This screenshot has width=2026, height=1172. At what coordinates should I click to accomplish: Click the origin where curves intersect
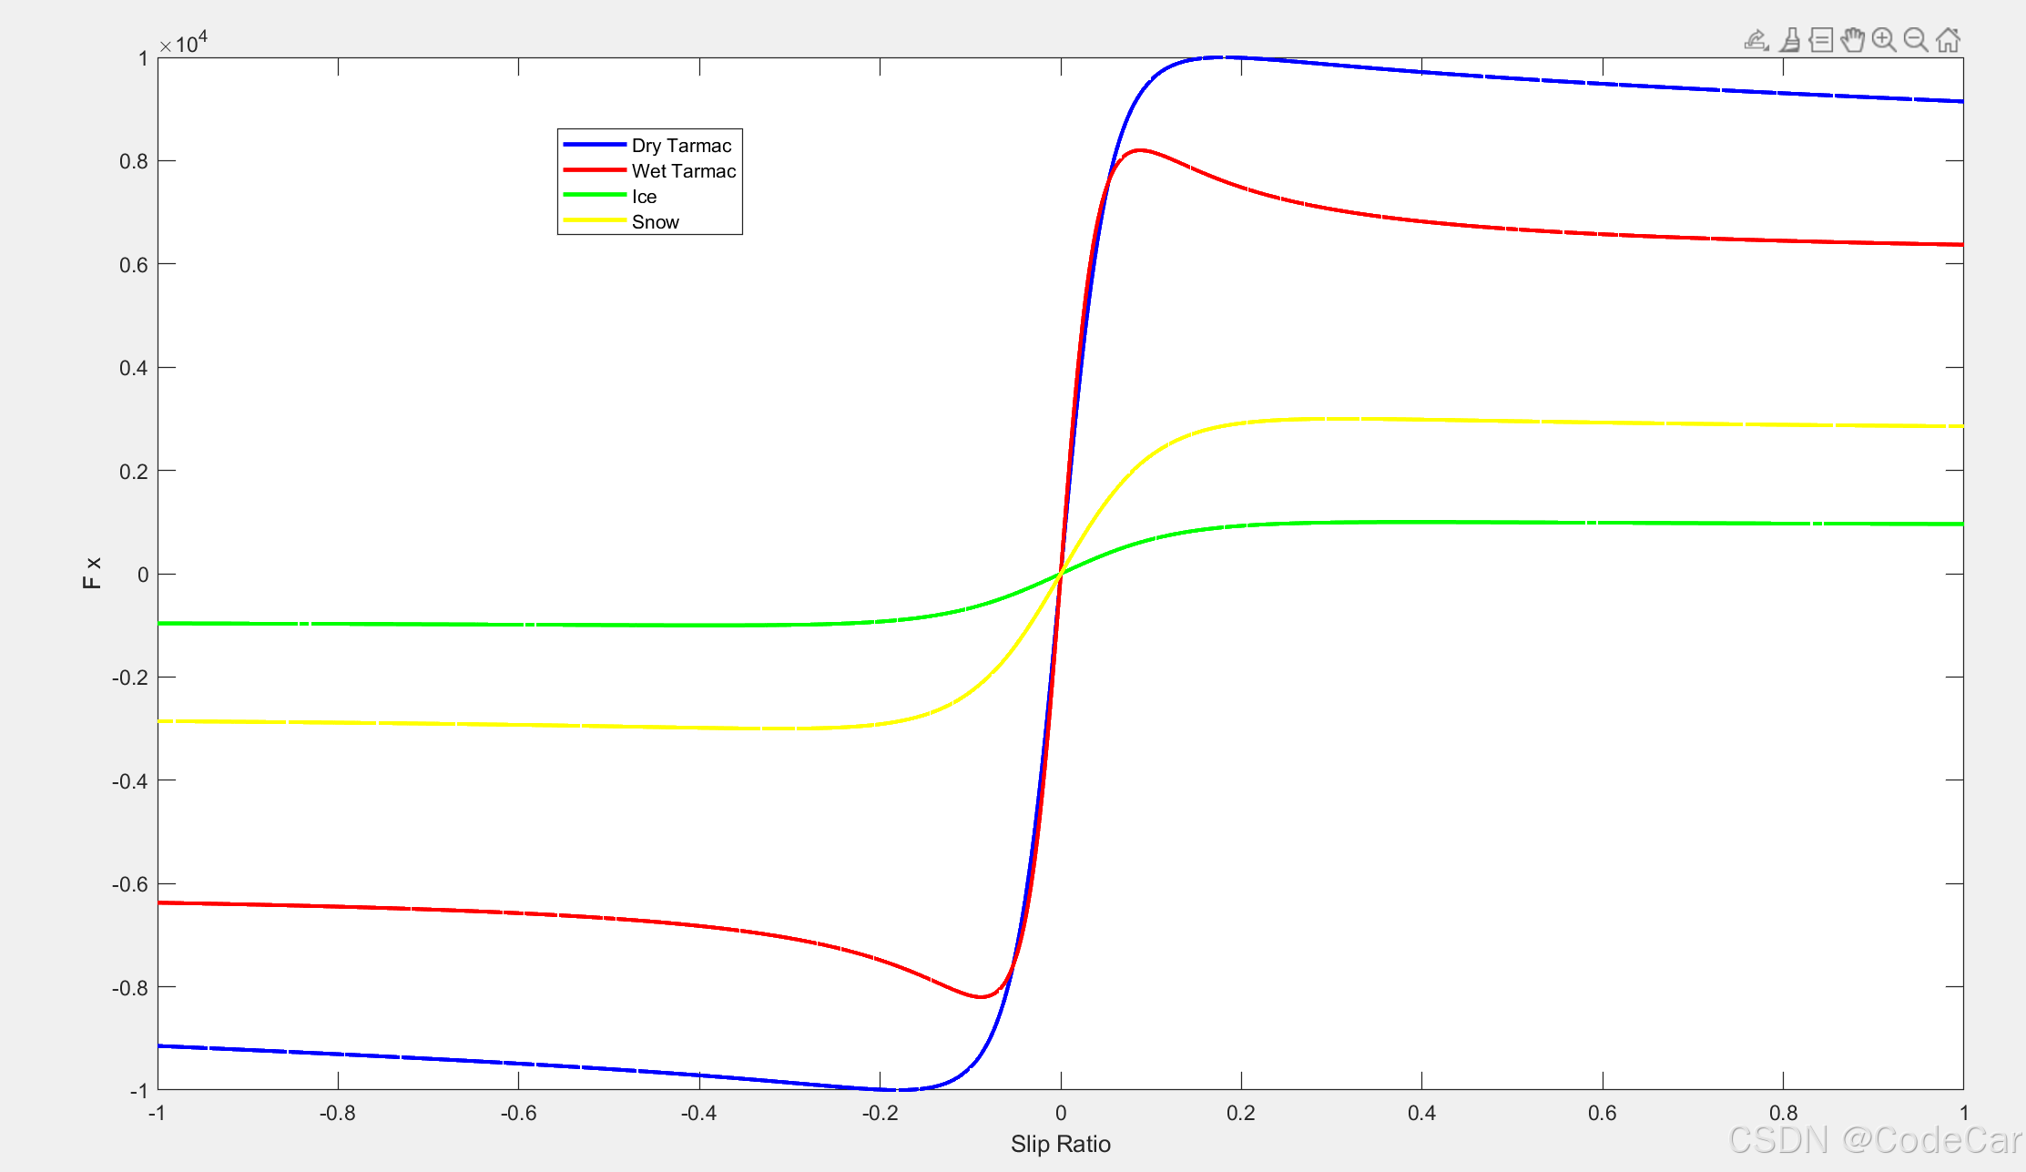click(1061, 574)
